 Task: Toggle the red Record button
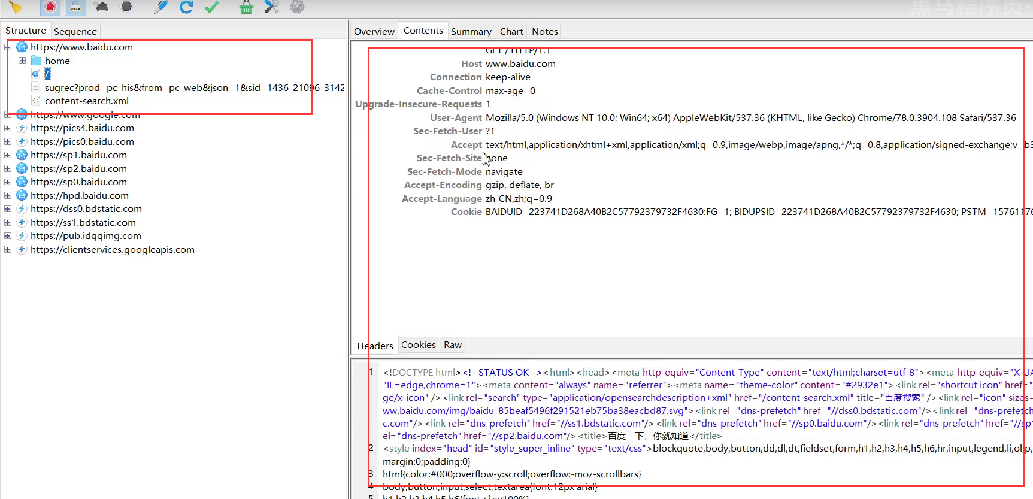point(50,7)
